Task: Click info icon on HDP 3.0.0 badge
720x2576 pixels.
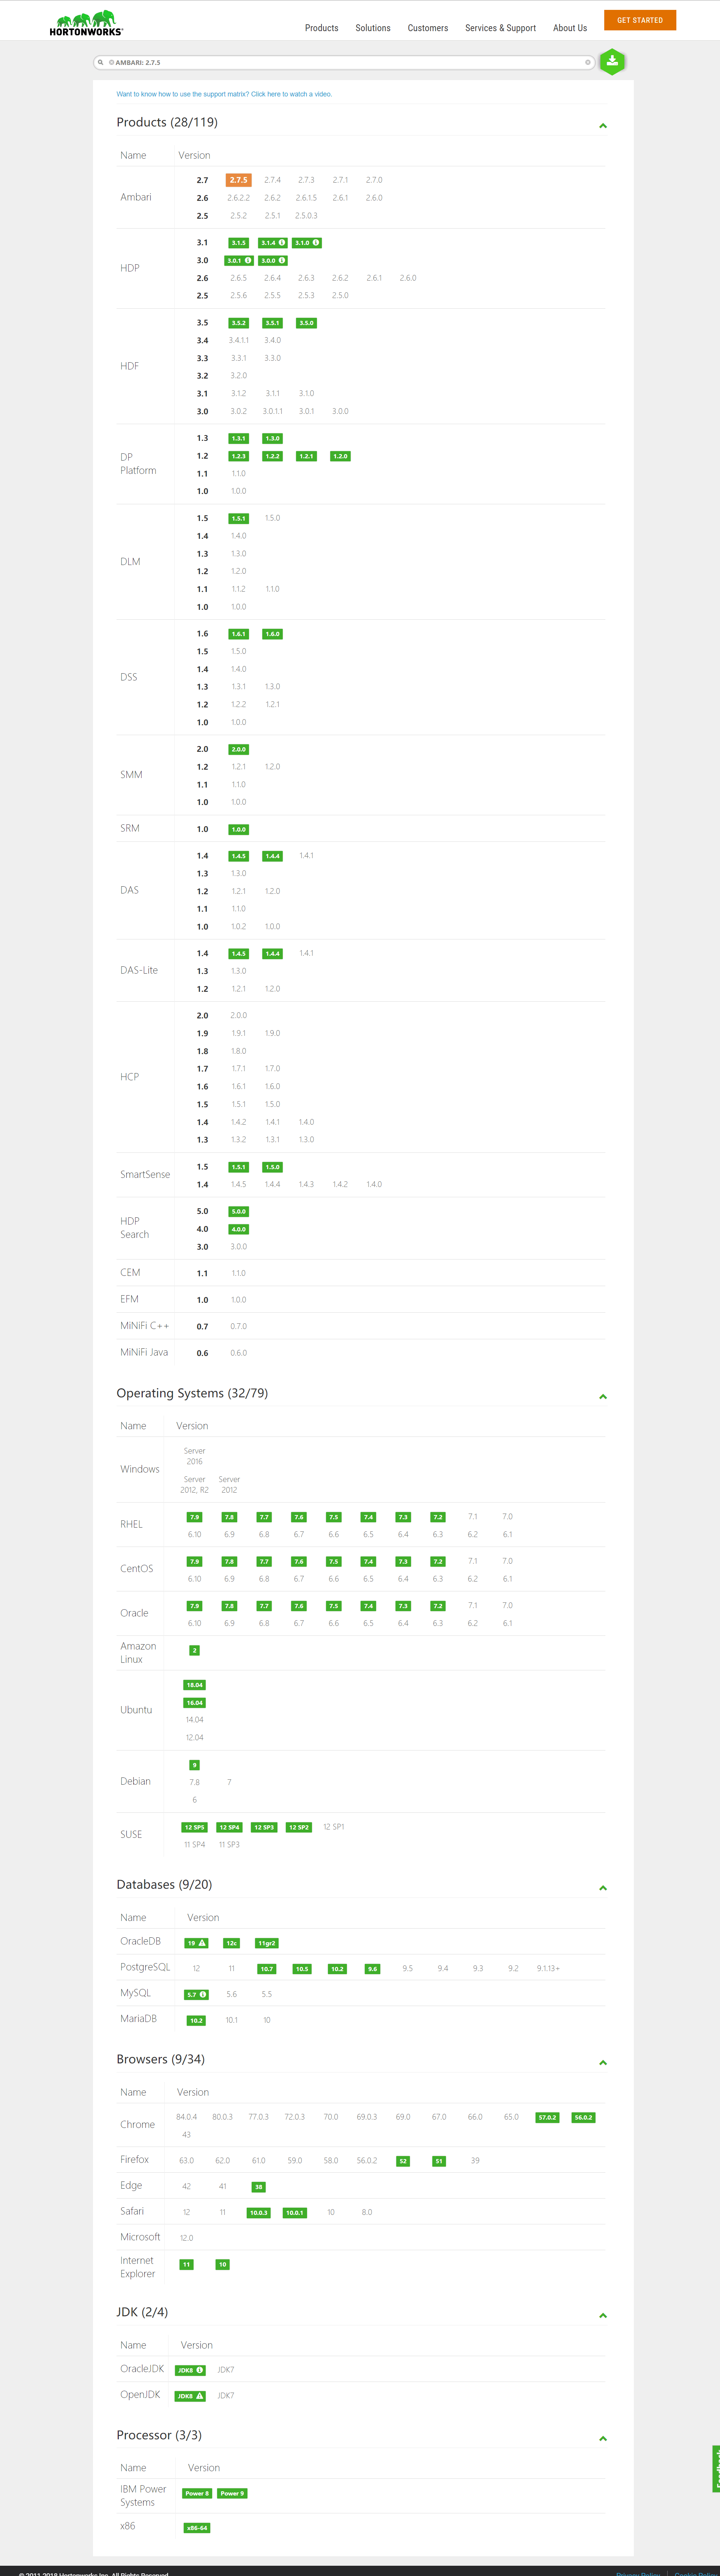Action: click(282, 260)
